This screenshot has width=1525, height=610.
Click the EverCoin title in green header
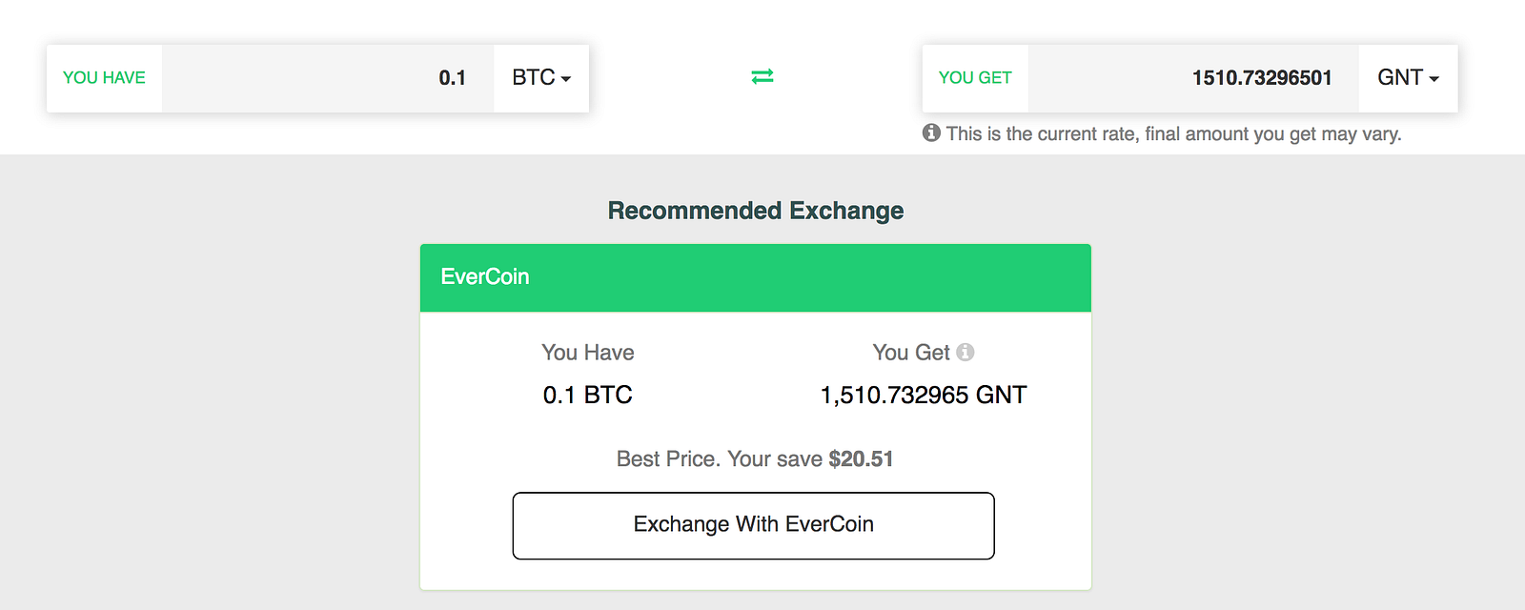click(x=485, y=277)
